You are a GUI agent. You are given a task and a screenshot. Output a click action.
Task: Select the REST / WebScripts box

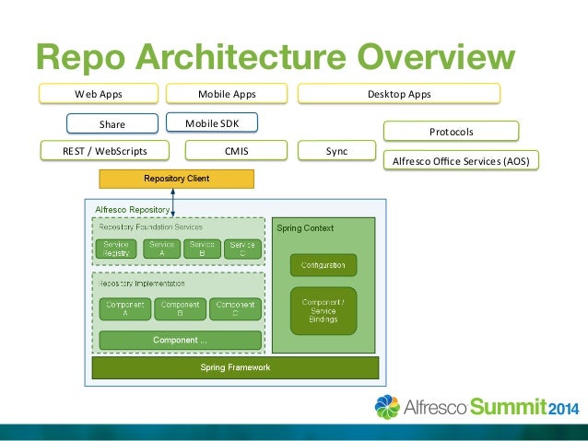click(x=105, y=151)
